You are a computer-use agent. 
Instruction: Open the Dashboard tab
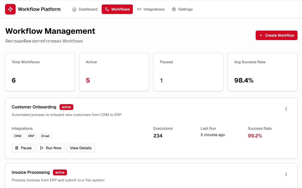pyautogui.click(x=85, y=9)
